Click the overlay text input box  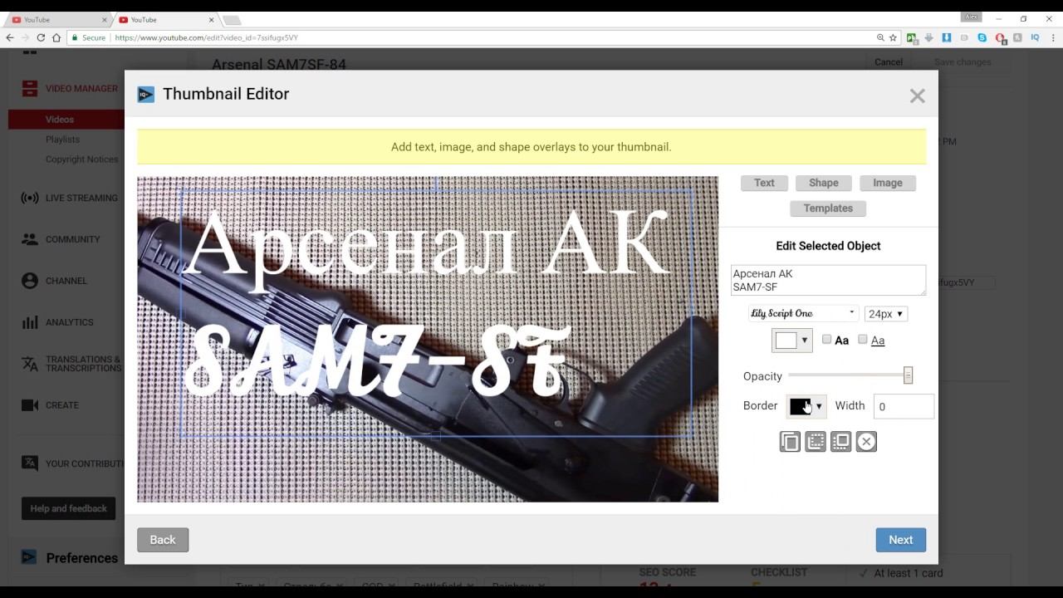(x=828, y=280)
